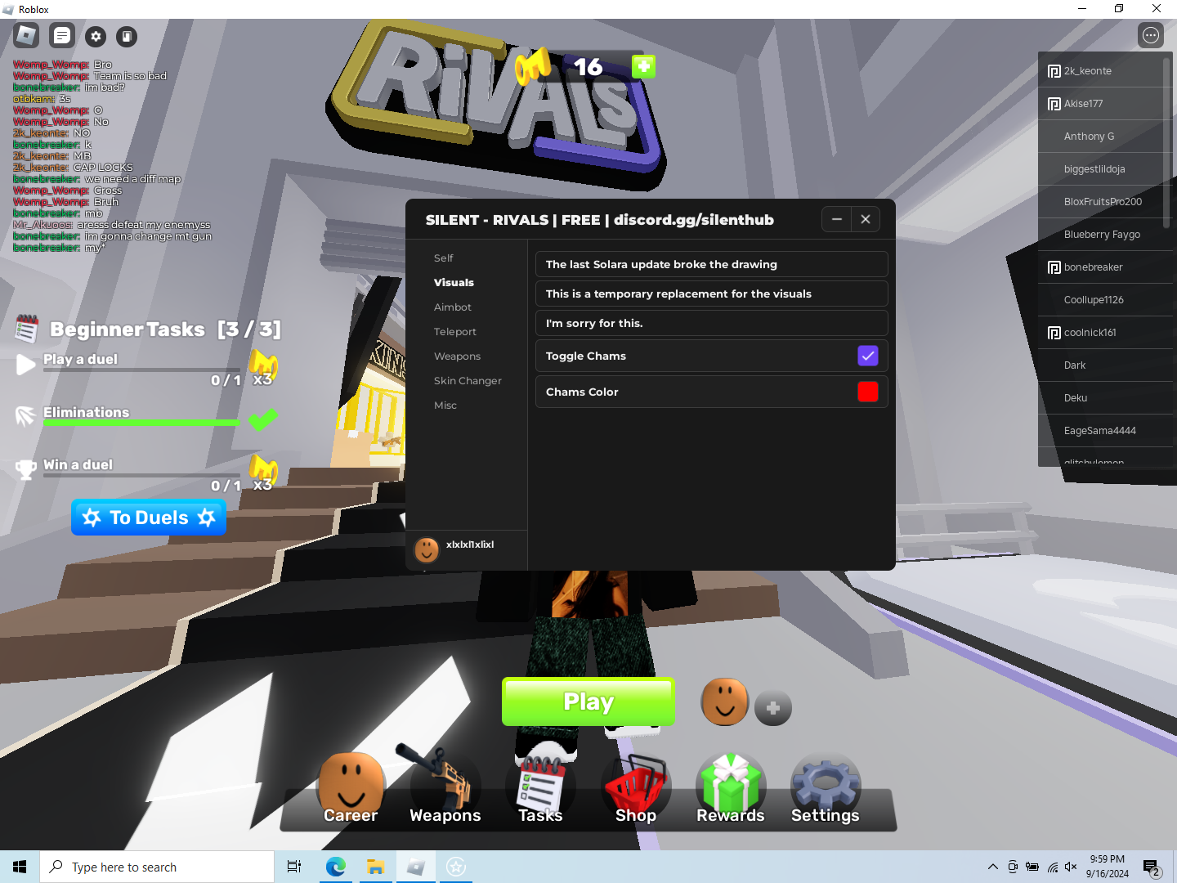
Task: Open the Aimbot tab
Action: coord(453,307)
